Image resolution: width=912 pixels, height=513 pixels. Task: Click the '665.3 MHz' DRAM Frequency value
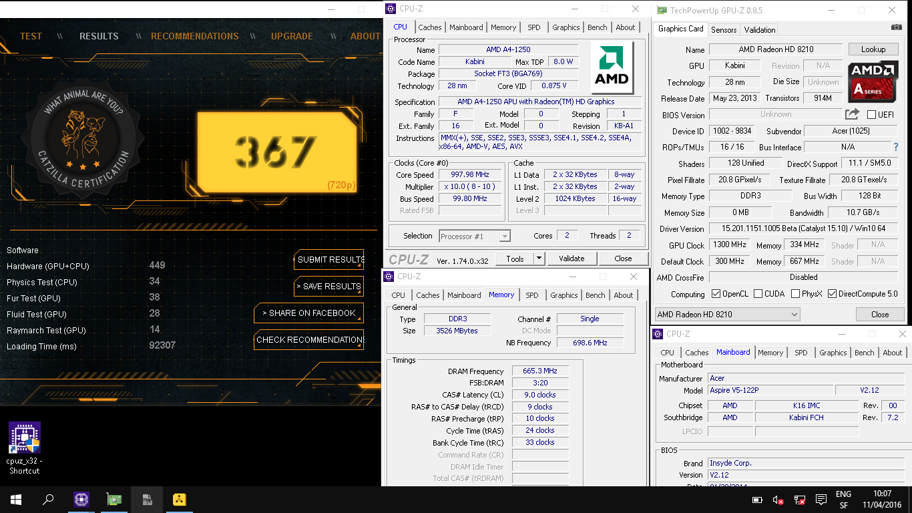541,371
